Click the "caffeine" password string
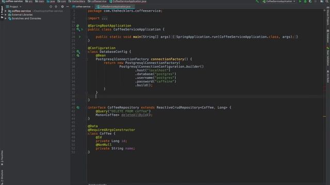330x185 pixels. click(x=164, y=81)
